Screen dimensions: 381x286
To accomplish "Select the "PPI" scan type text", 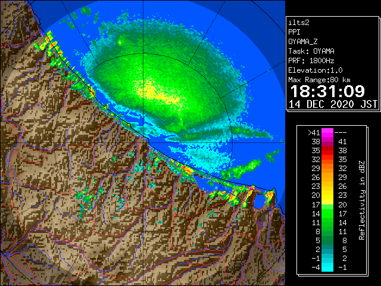I will coord(294,32).
